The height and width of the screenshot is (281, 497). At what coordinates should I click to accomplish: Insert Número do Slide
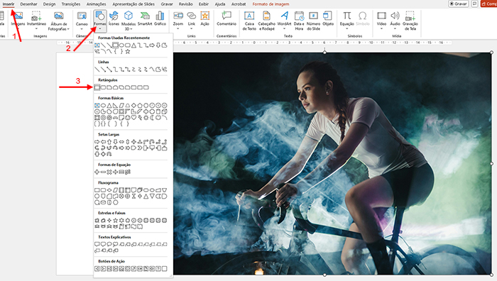point(314,21)
